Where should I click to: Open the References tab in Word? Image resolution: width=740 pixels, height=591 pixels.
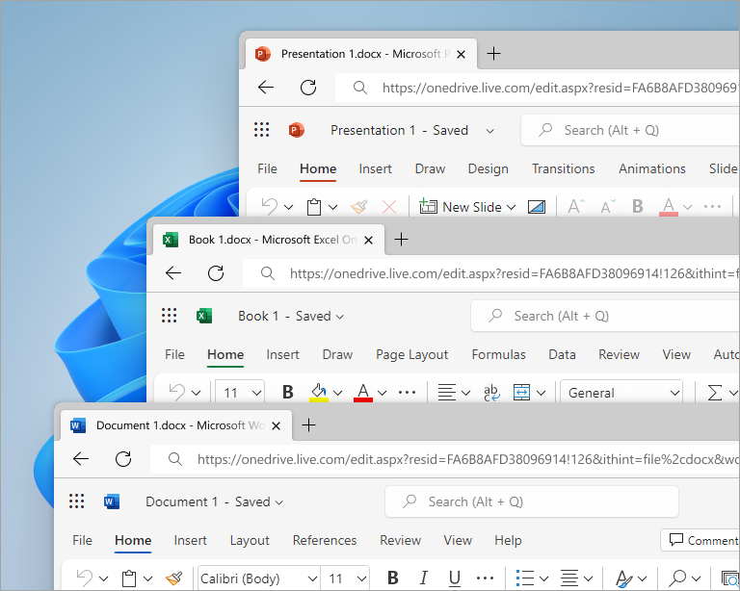(x=325, y=540)
